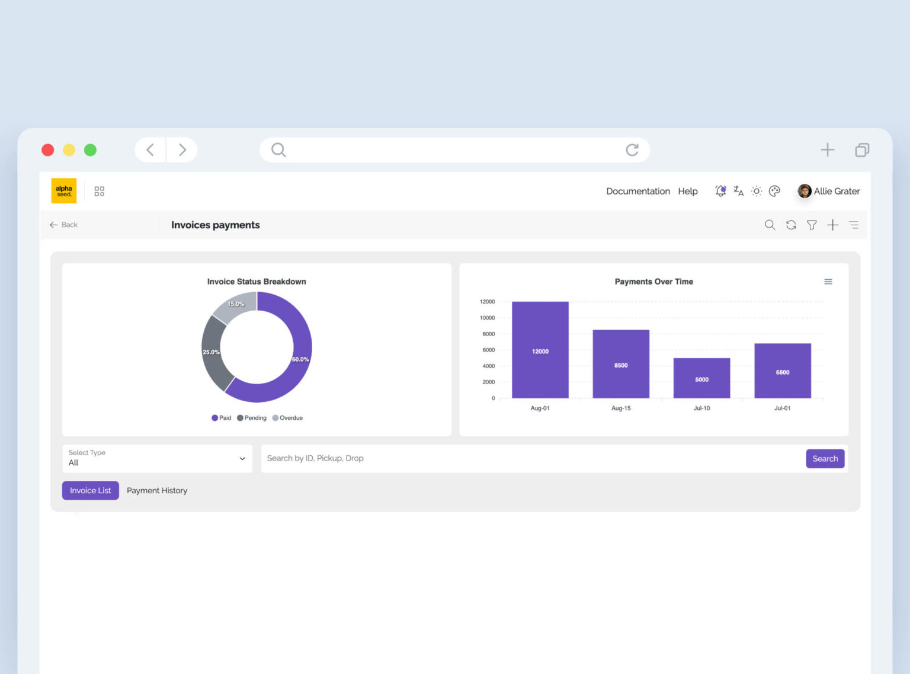Open the filter funnel icon
910x674 pixels.
click(812, 225)
